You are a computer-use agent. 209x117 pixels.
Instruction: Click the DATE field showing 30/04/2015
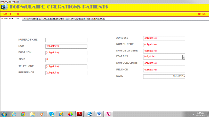point(164,76)
